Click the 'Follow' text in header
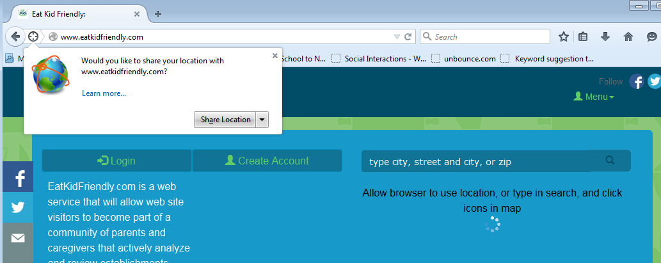661x263 pixels. 611,81
